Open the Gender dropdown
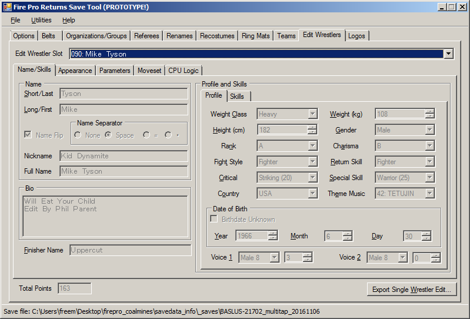470x319 pixels. (430, 130)
